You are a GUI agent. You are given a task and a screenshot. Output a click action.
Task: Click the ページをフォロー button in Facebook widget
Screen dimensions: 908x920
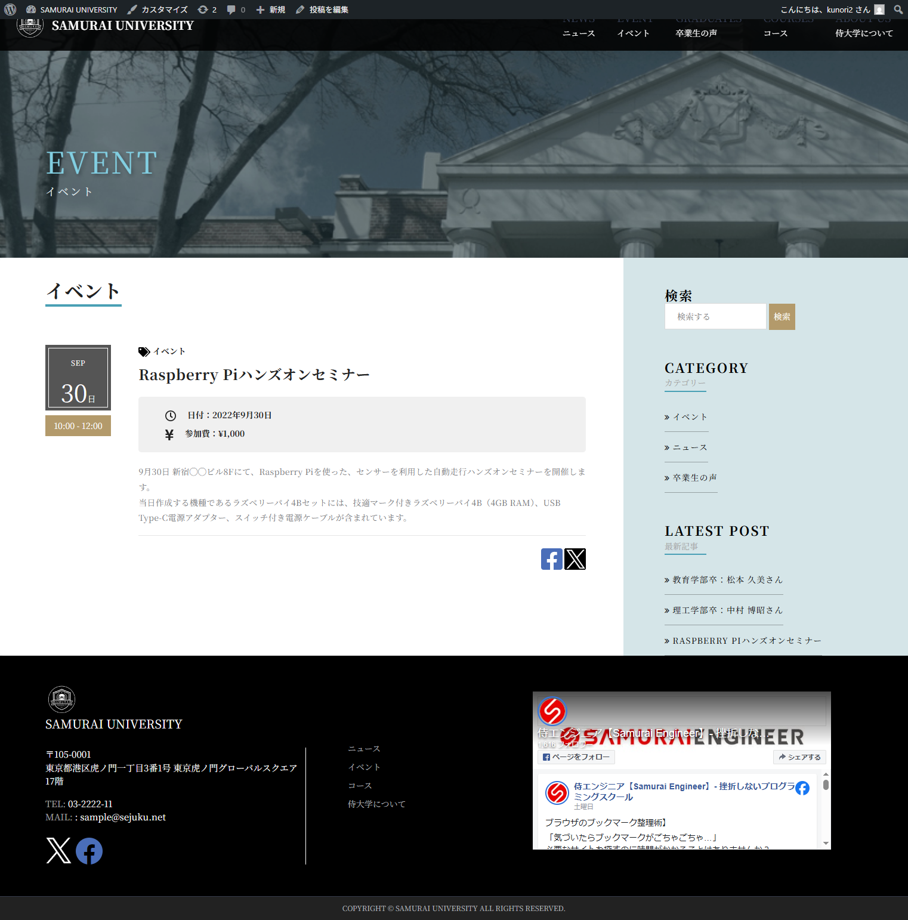coord(576,757)
